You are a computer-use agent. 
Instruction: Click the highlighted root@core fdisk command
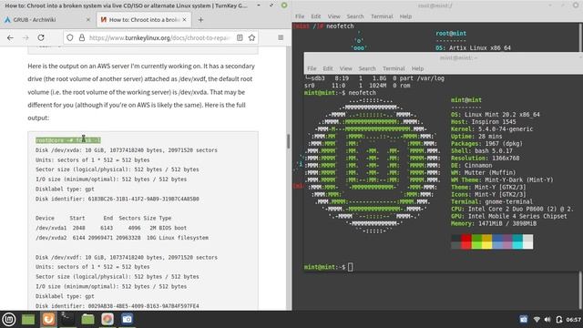coord(68,140)
